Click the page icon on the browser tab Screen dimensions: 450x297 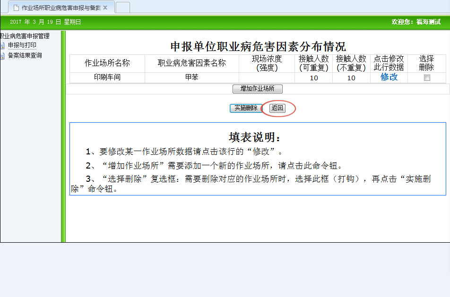pos(16,8)
